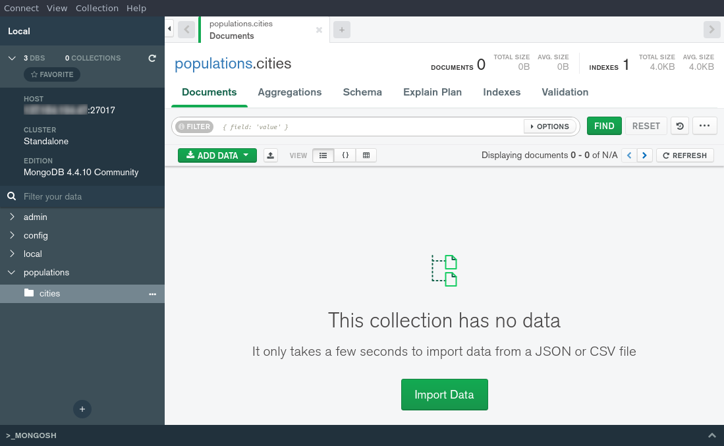Run the query with FIND
This screenshot has width=724, height=446.
[603, 125]
